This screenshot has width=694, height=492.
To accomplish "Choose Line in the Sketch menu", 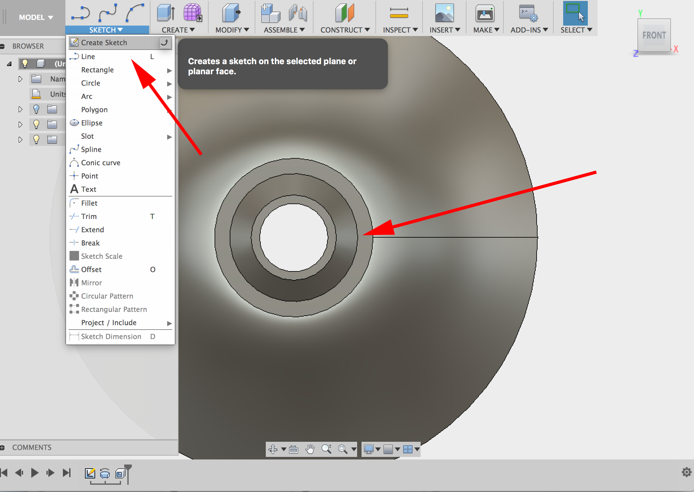I will click(x=120, y=57).
